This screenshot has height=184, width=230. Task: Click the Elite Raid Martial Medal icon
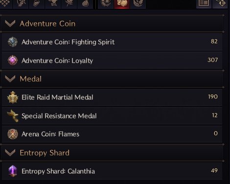point(13,97)
